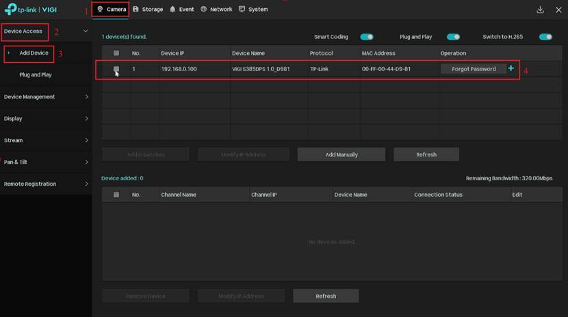The height and width of the screenshot is (317, 568).
Task: Expand the Device Management menu
Action: pyautogui.click(x=46, y=97)
